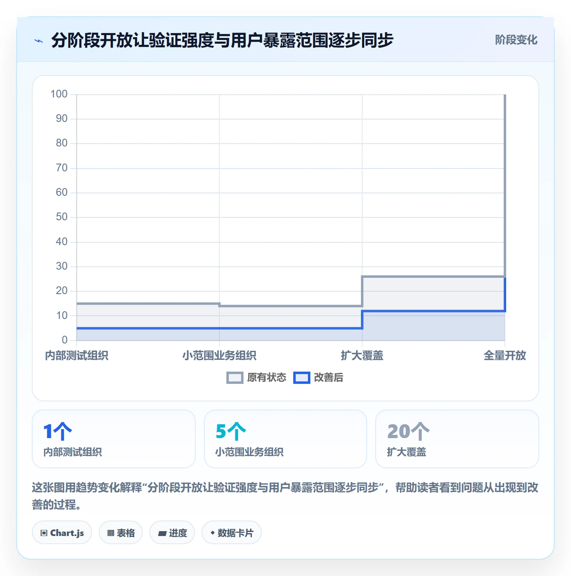The image size is (571, 576).
Task: Click the 改善后 legend label
Action: point(328,378)
